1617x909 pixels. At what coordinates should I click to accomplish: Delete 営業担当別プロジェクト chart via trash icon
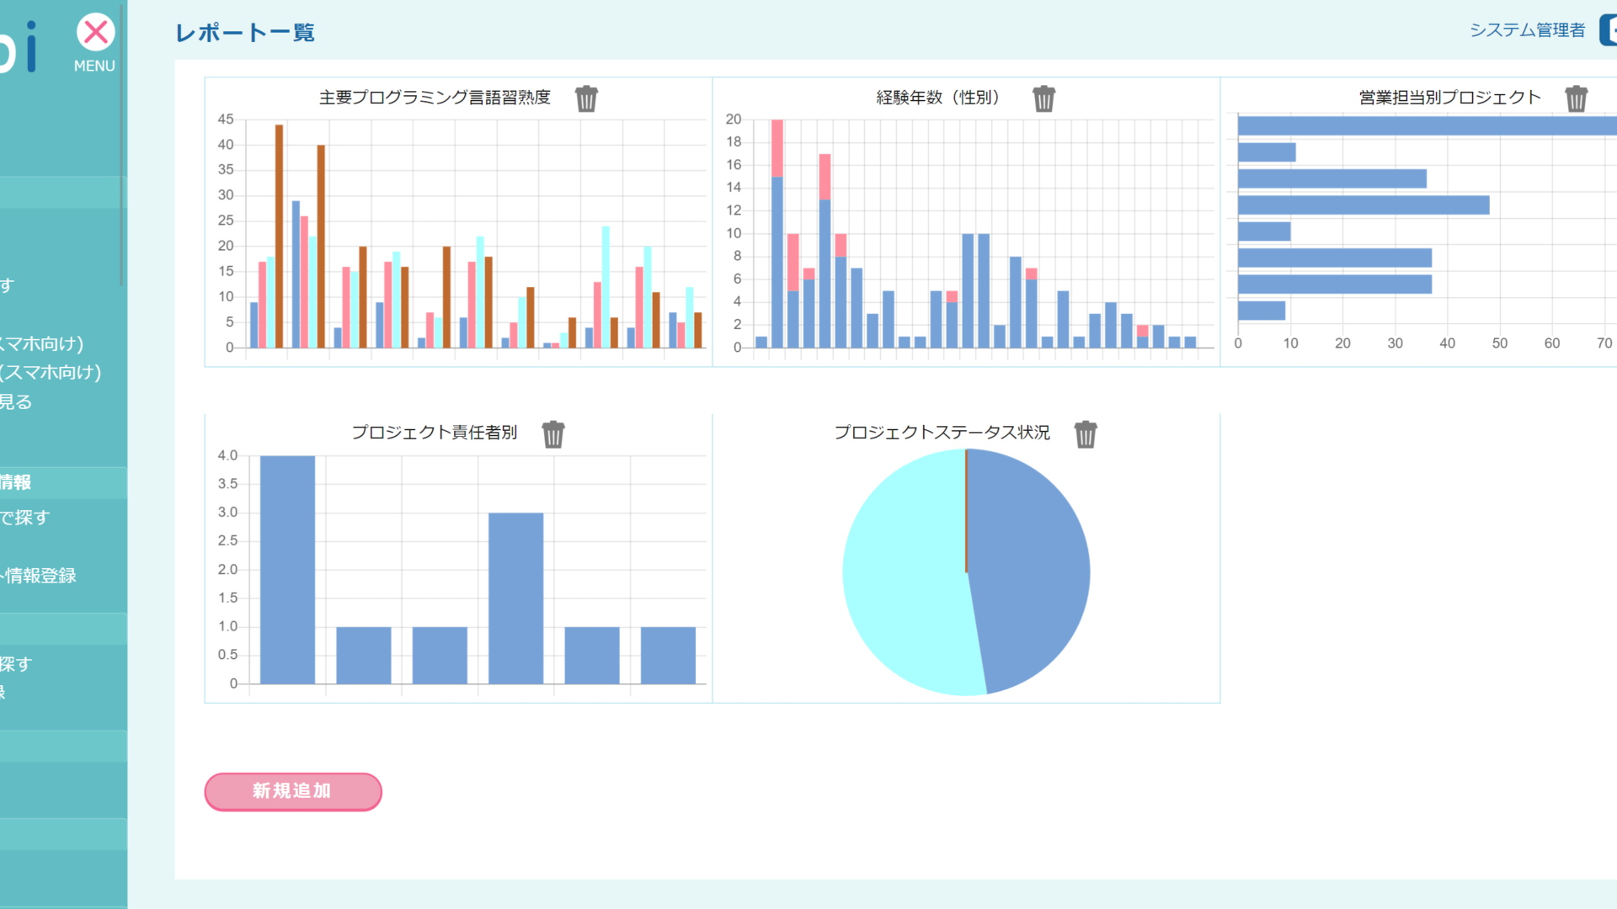coord(1576,98)
